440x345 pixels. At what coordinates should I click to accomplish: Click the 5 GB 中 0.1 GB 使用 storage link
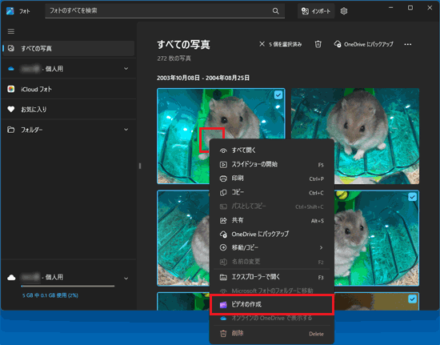coord(50,295)
